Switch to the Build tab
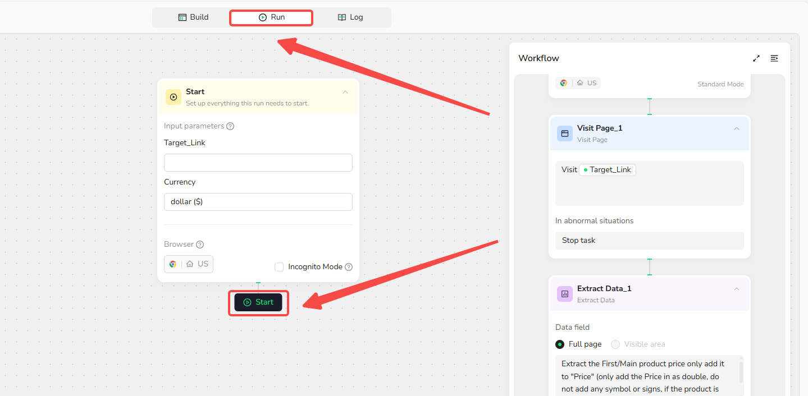 tap(193, 17)
